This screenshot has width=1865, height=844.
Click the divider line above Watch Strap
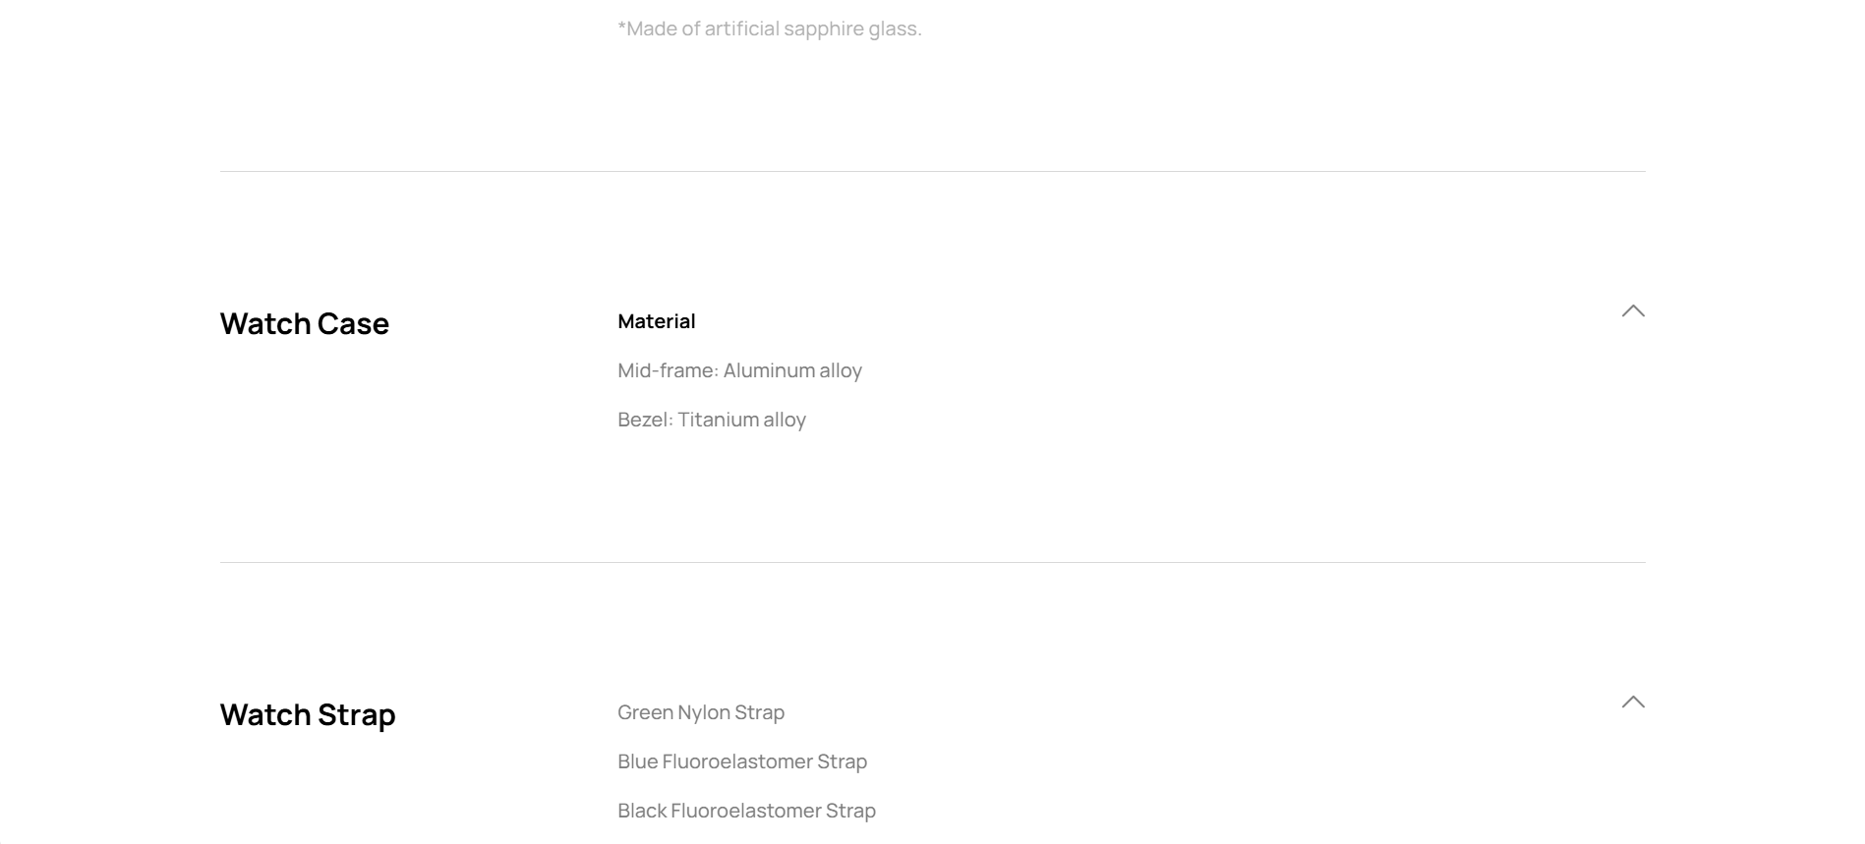pyautogui.click(x=932, y=562)
